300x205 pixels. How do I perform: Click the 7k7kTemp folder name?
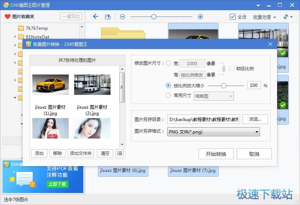(37, 28)
